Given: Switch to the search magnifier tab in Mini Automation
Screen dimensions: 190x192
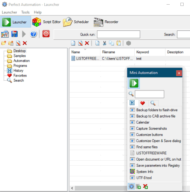Looking at the screenshot, I should tap(153, 103).
